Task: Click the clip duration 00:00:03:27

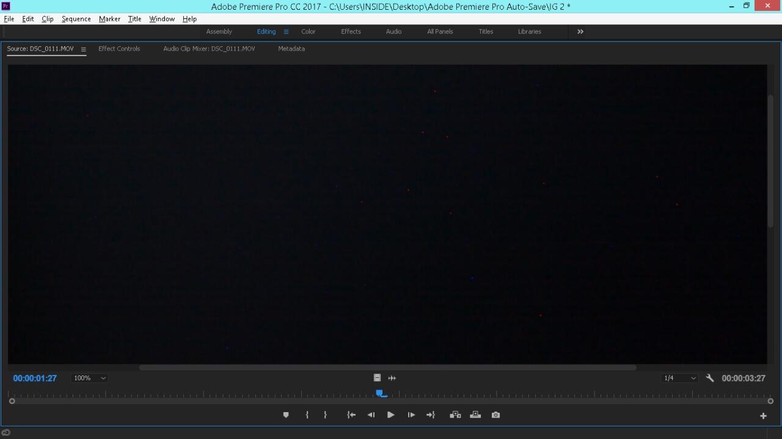Action: click(x=744, y=379)
